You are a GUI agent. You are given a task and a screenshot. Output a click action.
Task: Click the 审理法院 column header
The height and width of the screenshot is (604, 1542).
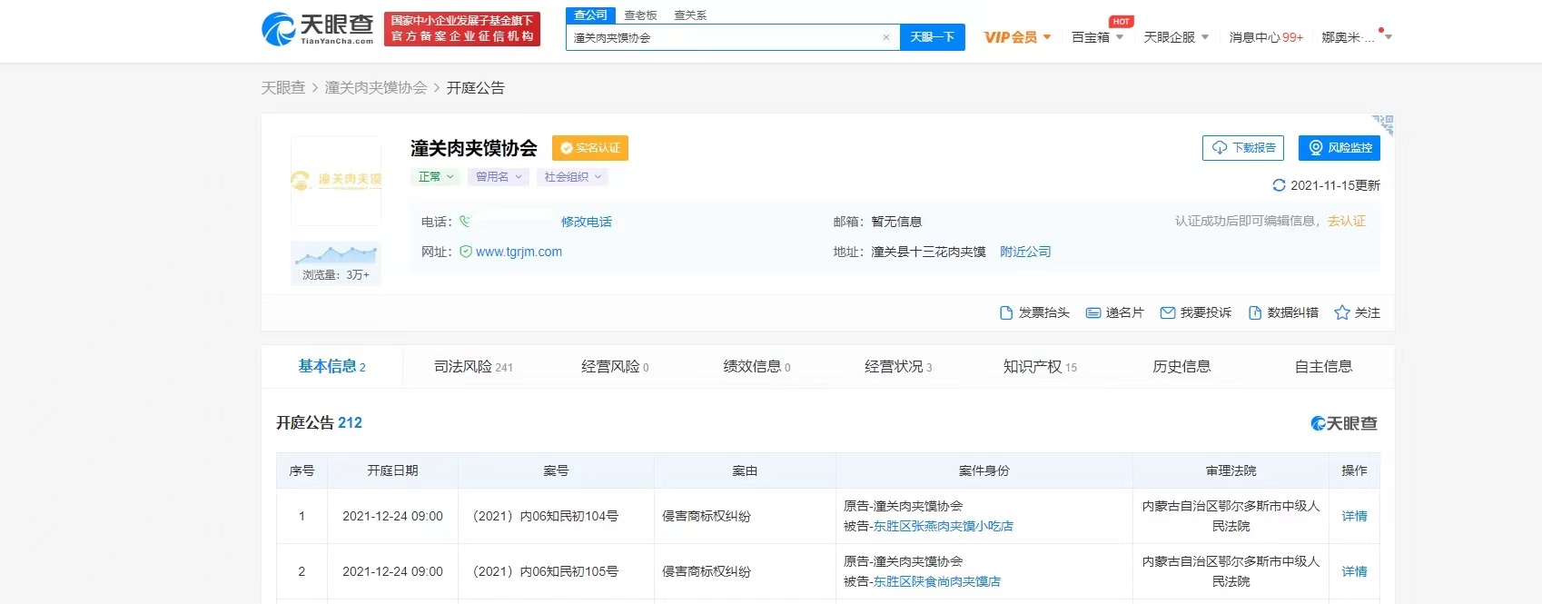(x=1231, y=470)
